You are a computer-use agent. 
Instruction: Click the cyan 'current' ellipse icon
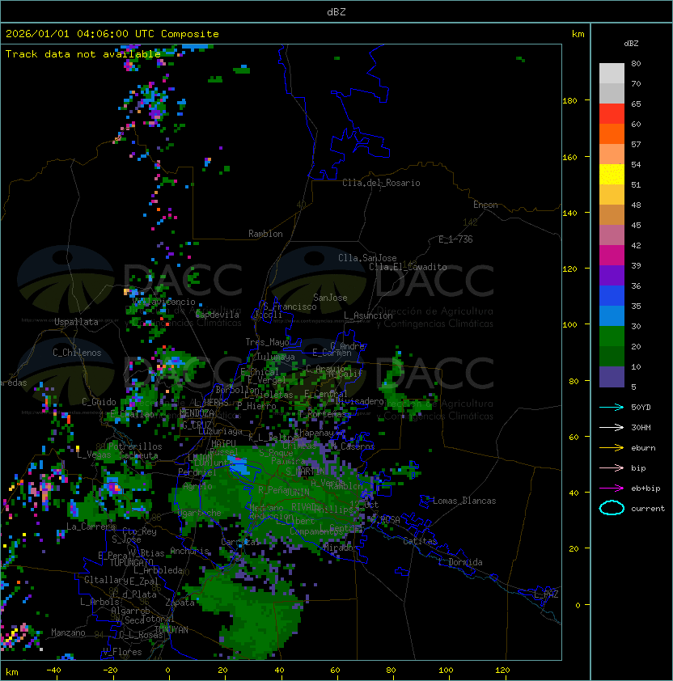[x=612, y=508]
